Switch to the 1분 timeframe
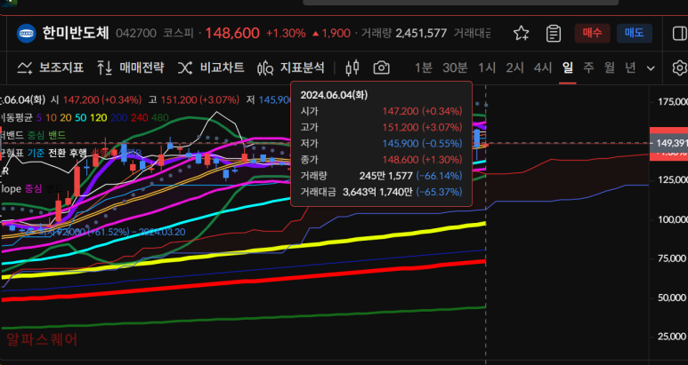 pyautogui.click(x=424, y=67)
